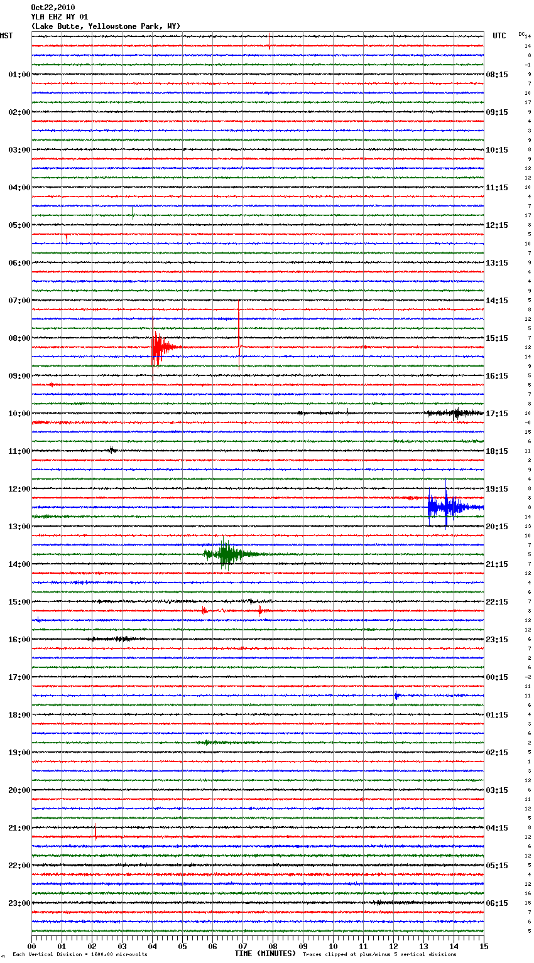
Task: Click the UTC timezone header
Action: click(x=499, y=36)
